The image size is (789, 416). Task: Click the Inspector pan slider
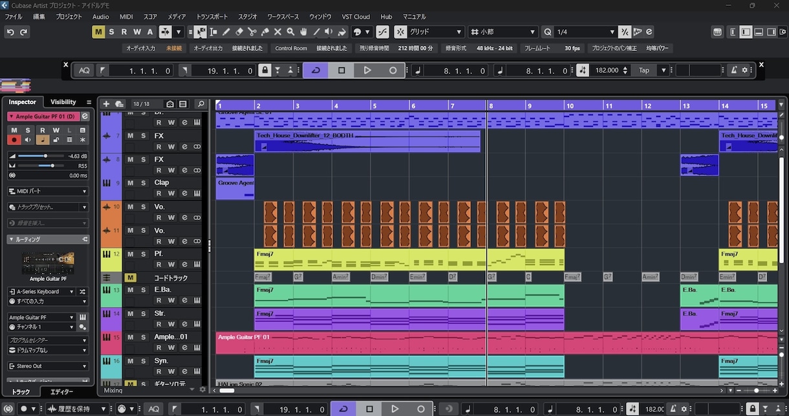pos(41,166)
